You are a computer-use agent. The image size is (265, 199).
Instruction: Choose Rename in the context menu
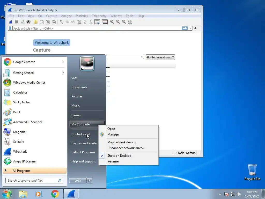pos(128,161)
